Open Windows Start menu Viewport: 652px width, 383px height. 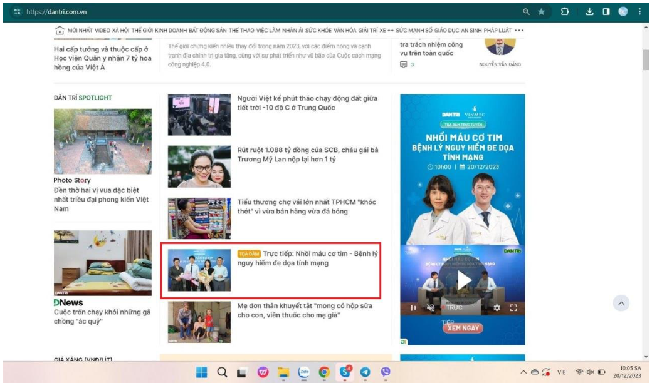pos(201,372)
